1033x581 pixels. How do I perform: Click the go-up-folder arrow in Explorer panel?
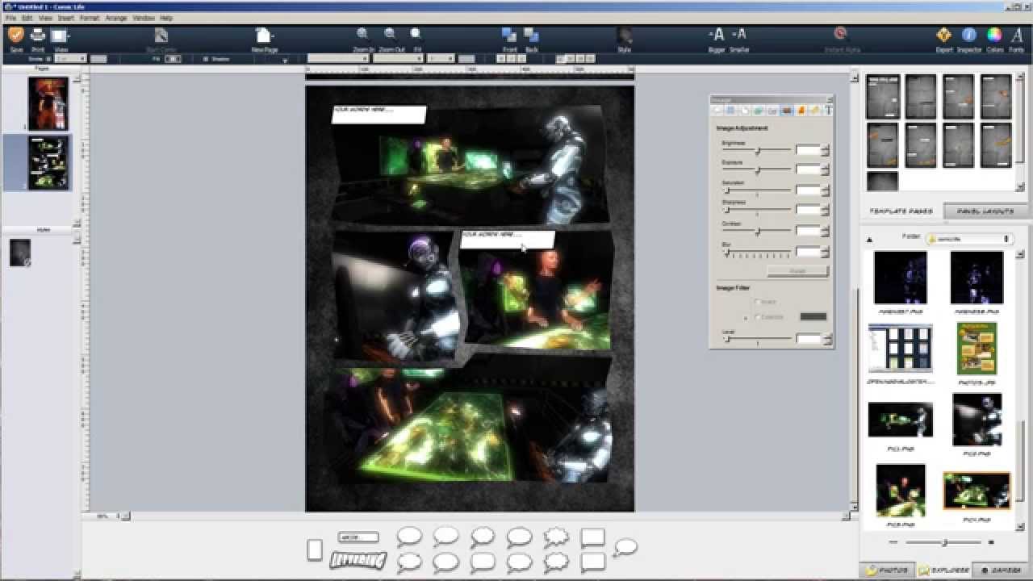click(869, 240)
